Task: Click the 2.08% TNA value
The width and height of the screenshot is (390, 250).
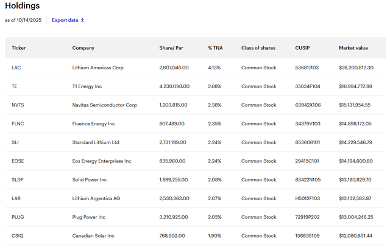Action: coord(215,179)
